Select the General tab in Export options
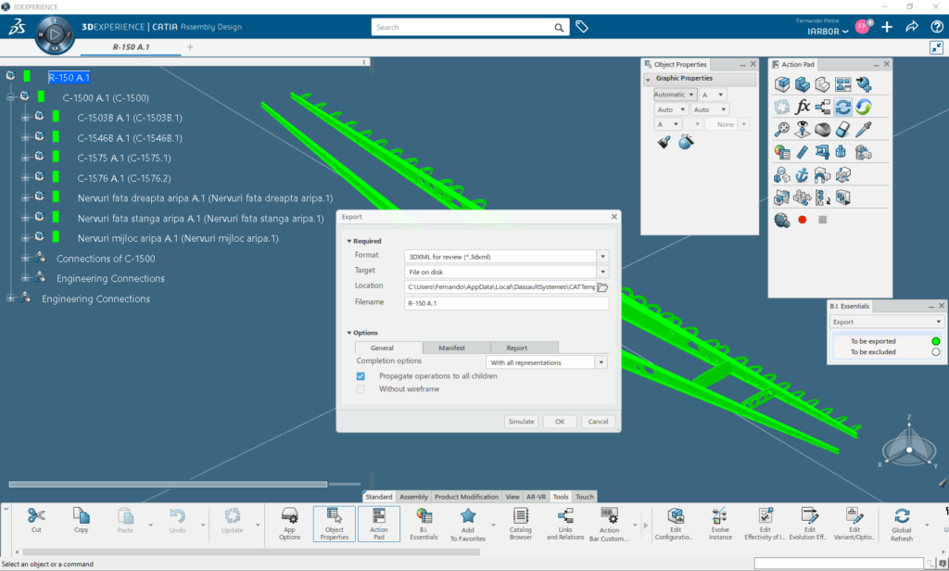The height and width of the screenshot is (571, 949). pos(382,348)
